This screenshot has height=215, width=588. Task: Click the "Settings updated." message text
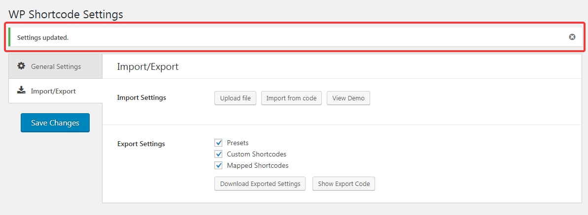43,37
